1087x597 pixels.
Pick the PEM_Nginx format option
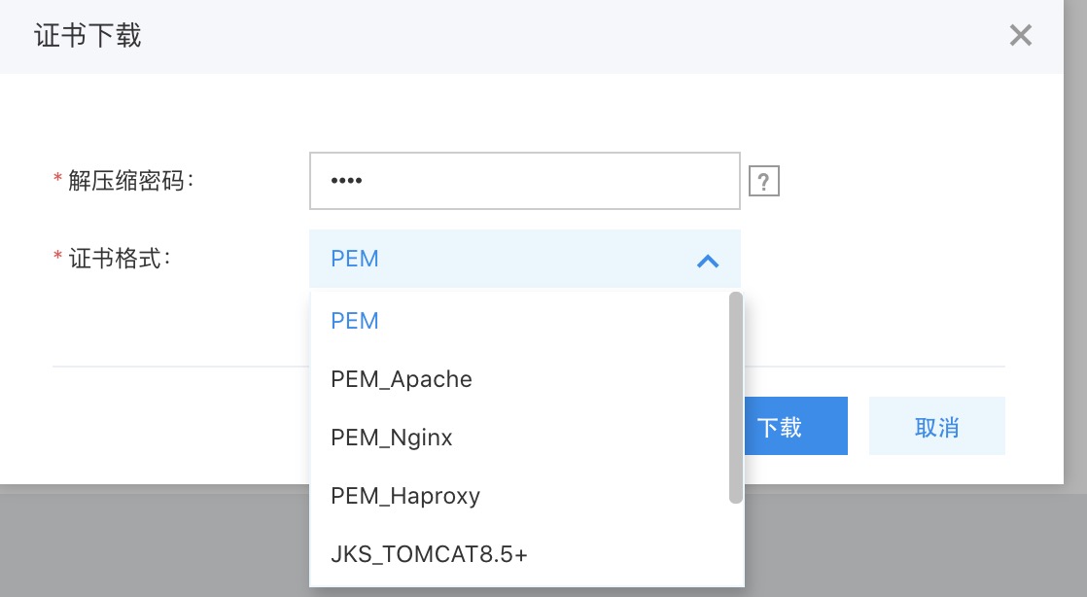[x=392, y=438]
